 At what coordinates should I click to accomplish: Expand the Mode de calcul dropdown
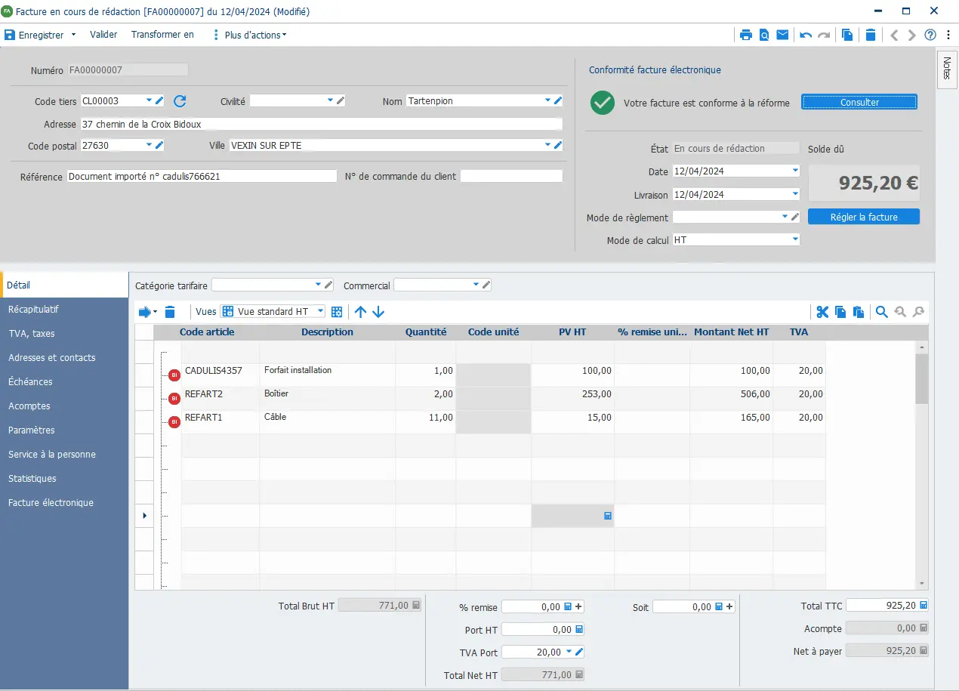click(x=795, y=239)
